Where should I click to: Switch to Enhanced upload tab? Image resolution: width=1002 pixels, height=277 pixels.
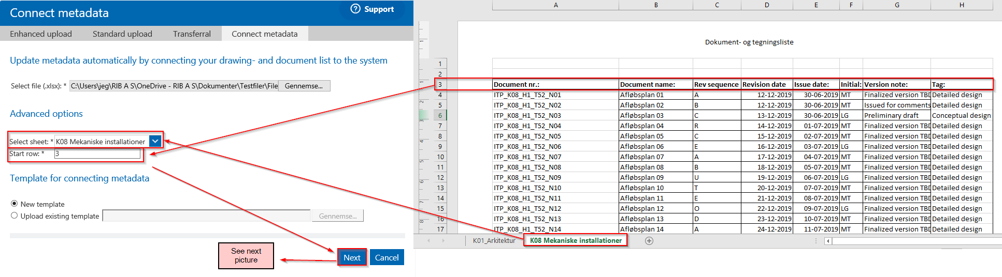click(x=41, y=34)
